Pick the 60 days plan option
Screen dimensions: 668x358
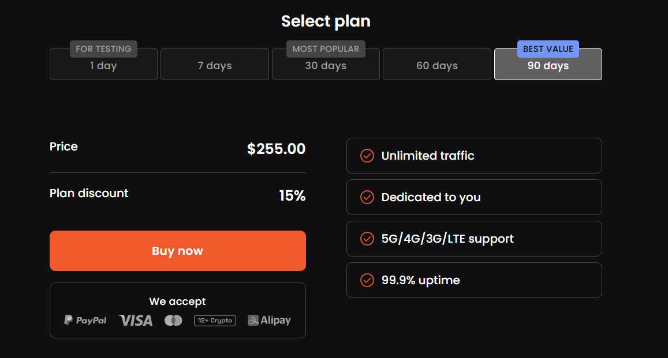[x=437, y=66]
